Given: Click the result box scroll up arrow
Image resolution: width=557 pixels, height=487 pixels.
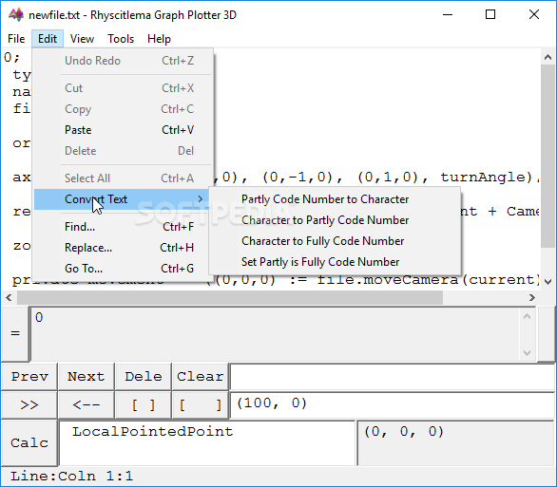Looking at the screenshot, I should coord(528,316).
